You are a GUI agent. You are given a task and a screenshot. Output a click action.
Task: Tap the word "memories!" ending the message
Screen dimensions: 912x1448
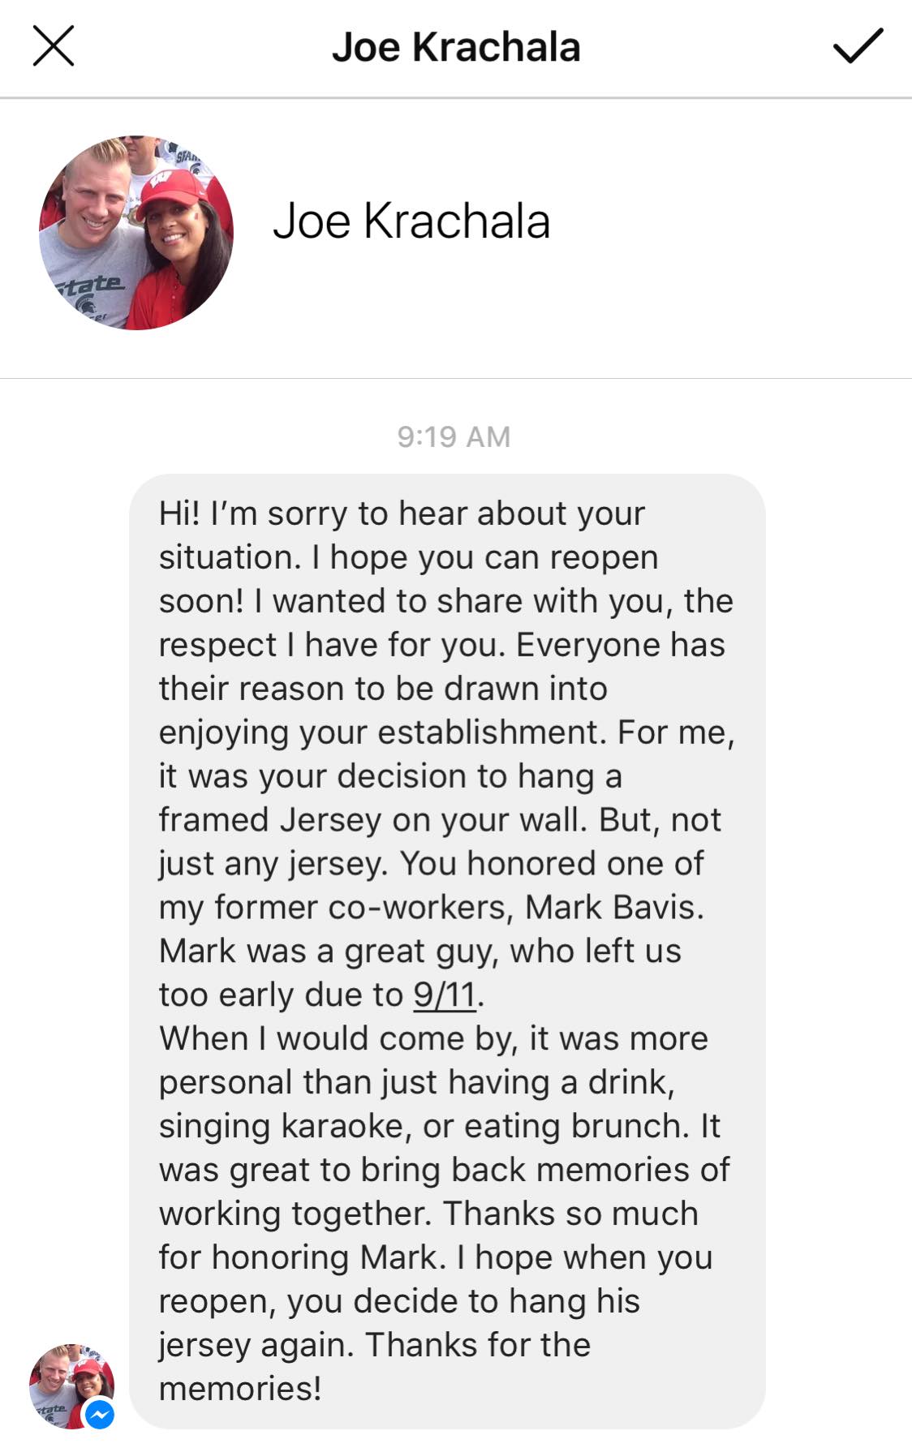pyautogui.click(x=240, y=1389)
